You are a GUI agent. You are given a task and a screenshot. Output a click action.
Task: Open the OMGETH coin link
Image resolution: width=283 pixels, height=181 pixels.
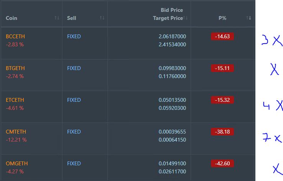[x=17, y=163]
